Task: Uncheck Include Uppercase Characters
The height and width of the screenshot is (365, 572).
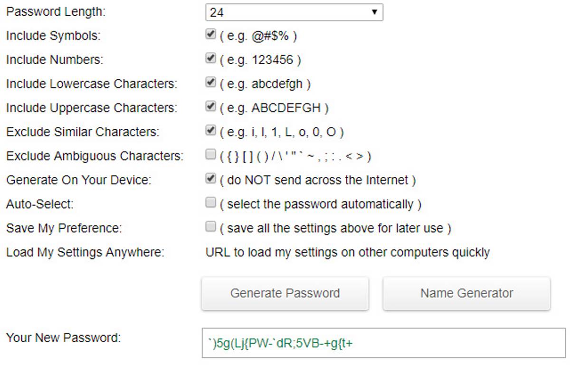Action: click(210, 106)
